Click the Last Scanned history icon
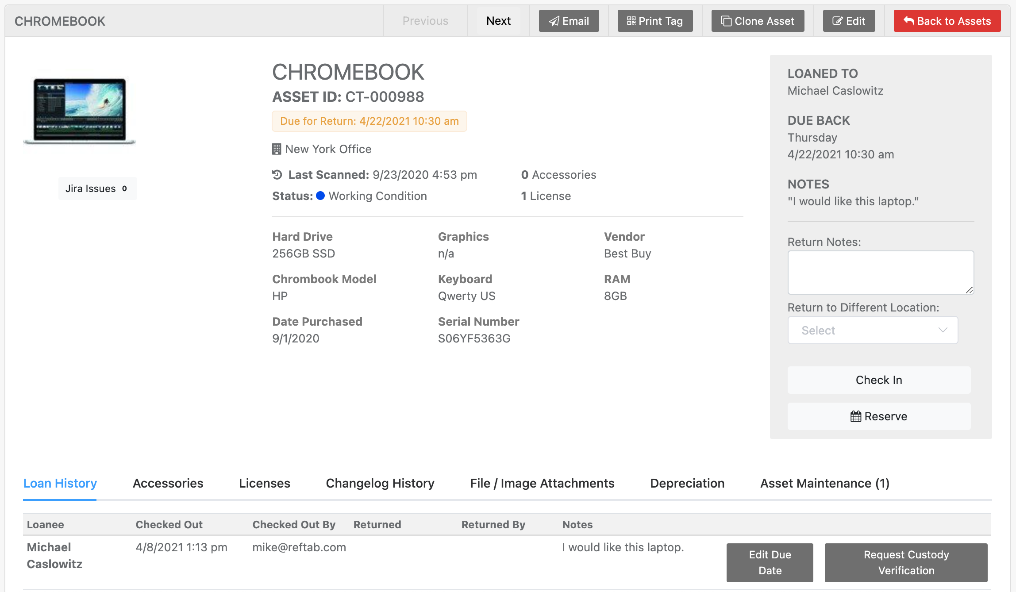 pos(277,175)
